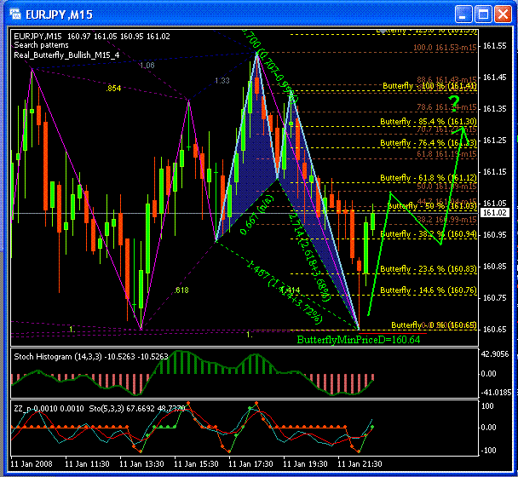Click the green question mark on chart
The height and width of the screenshot is (477, 518).
pyautogui.click(x=454, y=102)
